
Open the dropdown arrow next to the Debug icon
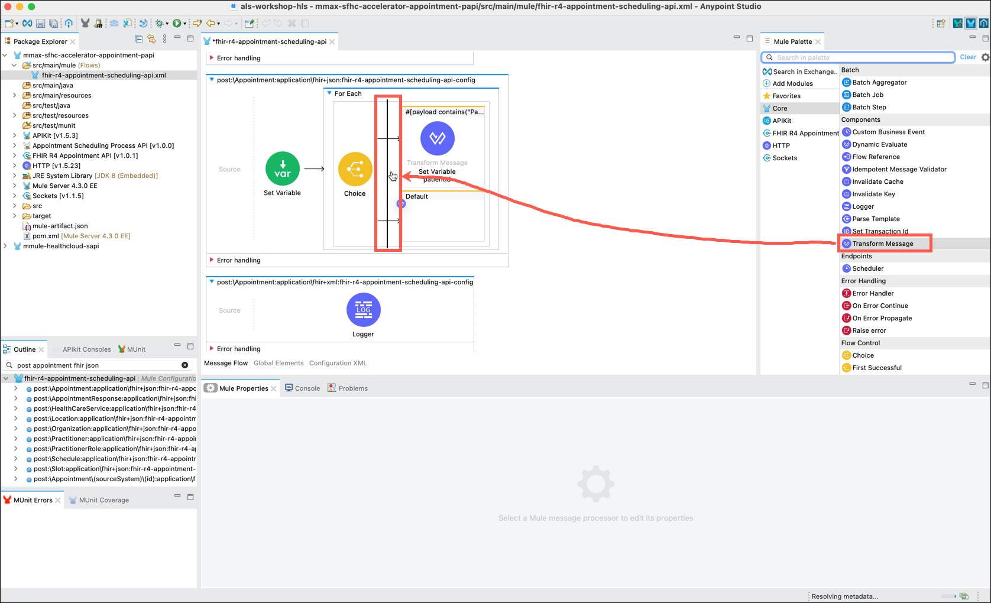point(167,24)
